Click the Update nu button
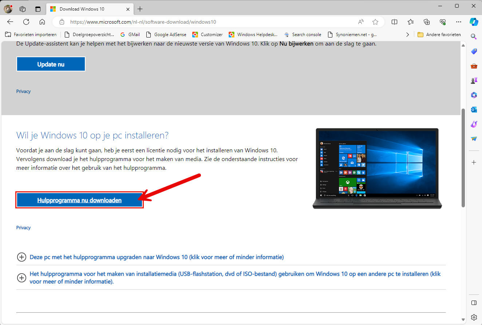Screen dimensions: 482x325 pos(51,64)
